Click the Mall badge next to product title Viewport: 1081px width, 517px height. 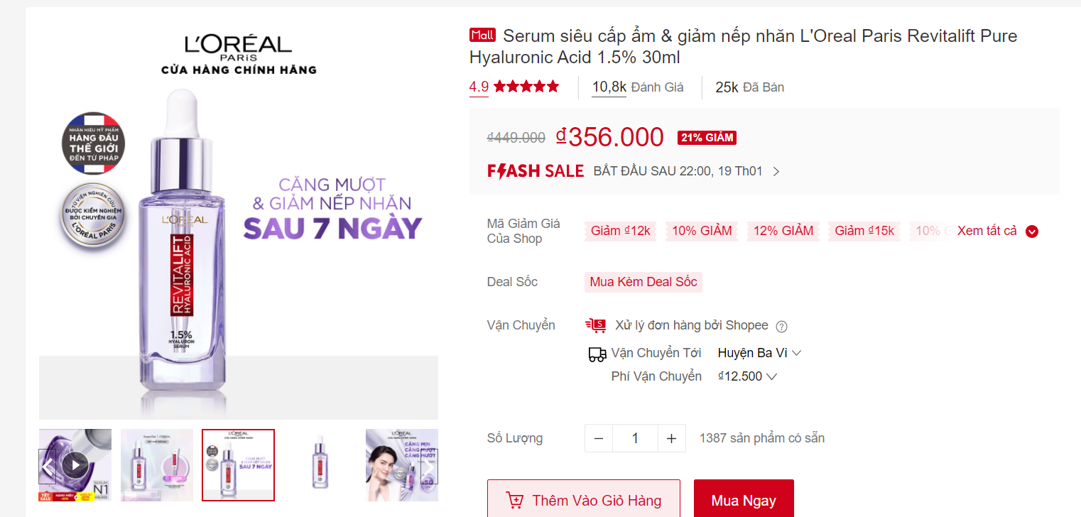[x=482, y=34]
